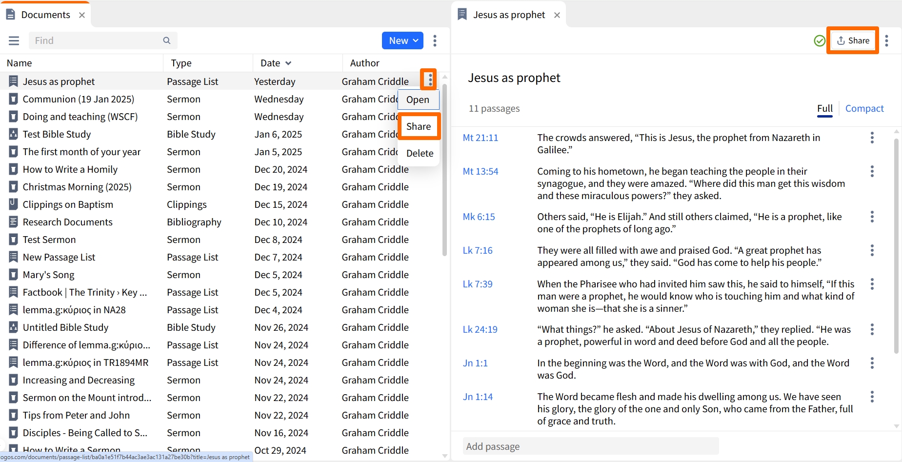902x462 pixels.
Task: Open Sermon on the Mount introduction document
Action: 87,398
